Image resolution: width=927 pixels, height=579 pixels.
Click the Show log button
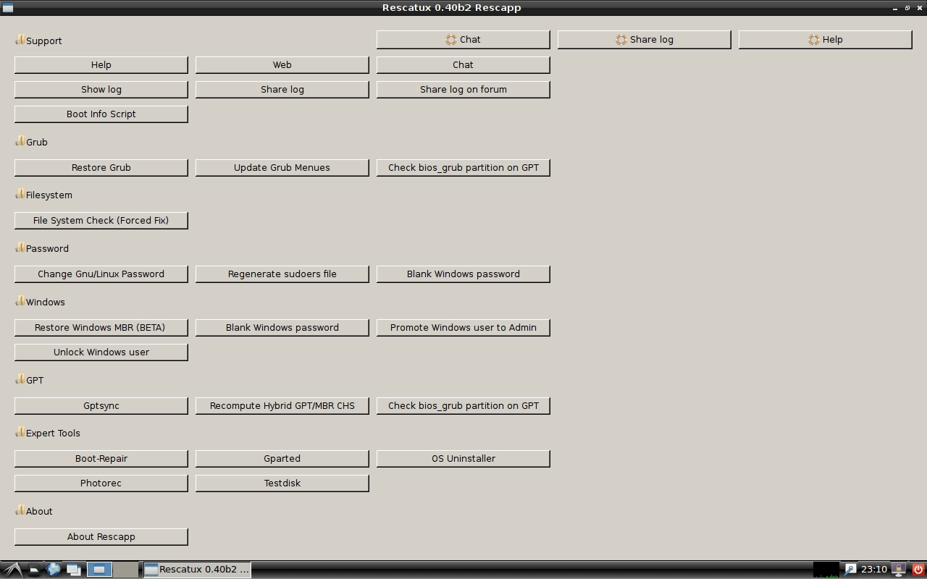(101, 90)
